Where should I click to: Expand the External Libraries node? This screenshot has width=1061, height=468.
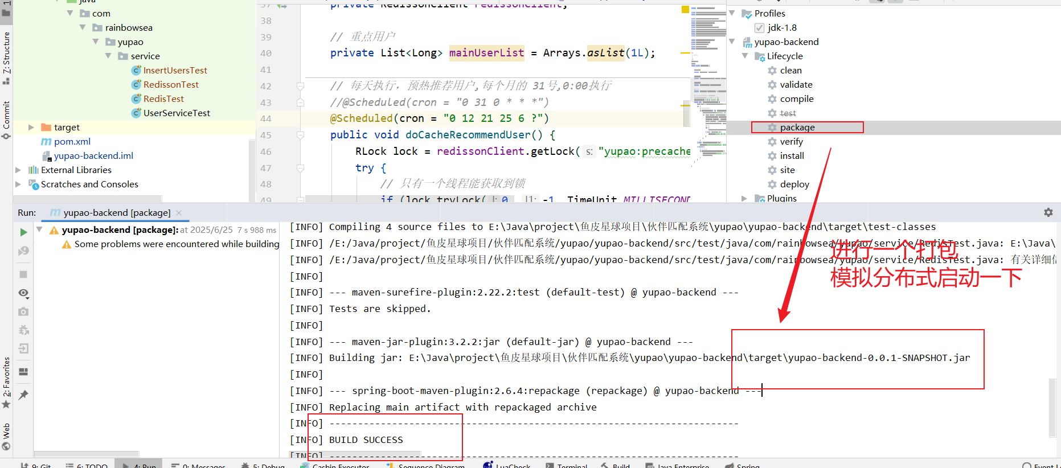[18, 170]
